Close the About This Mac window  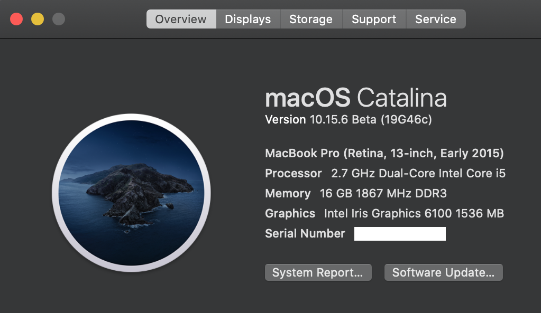point(16,20)
